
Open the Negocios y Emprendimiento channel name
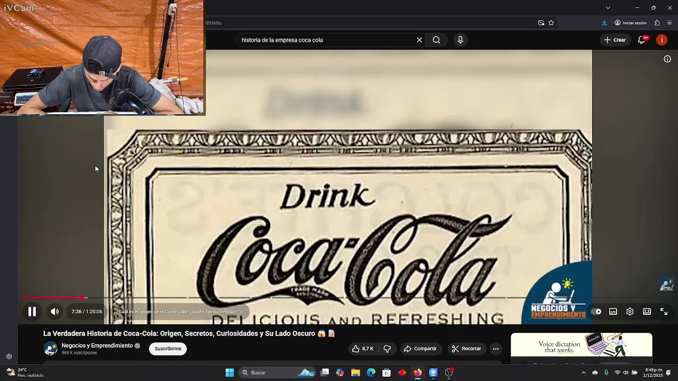click(x=97, y=346)
